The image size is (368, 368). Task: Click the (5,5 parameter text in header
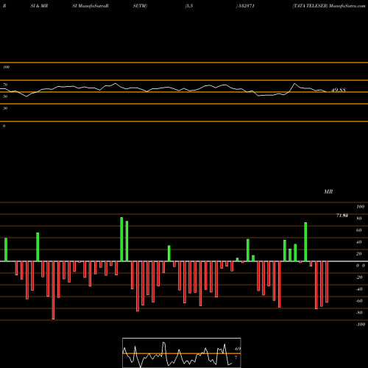point(189,6)
